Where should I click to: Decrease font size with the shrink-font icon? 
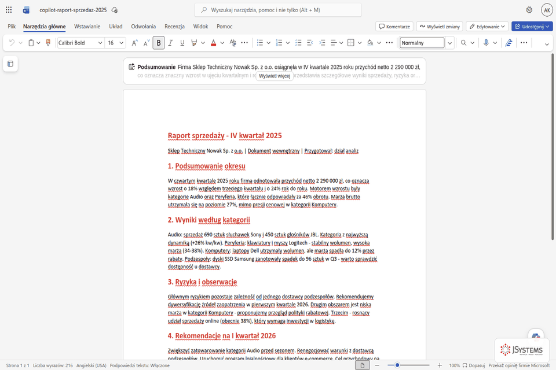147,43
